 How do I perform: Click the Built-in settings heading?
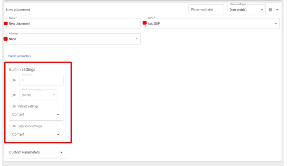click(x=22, y=69)
